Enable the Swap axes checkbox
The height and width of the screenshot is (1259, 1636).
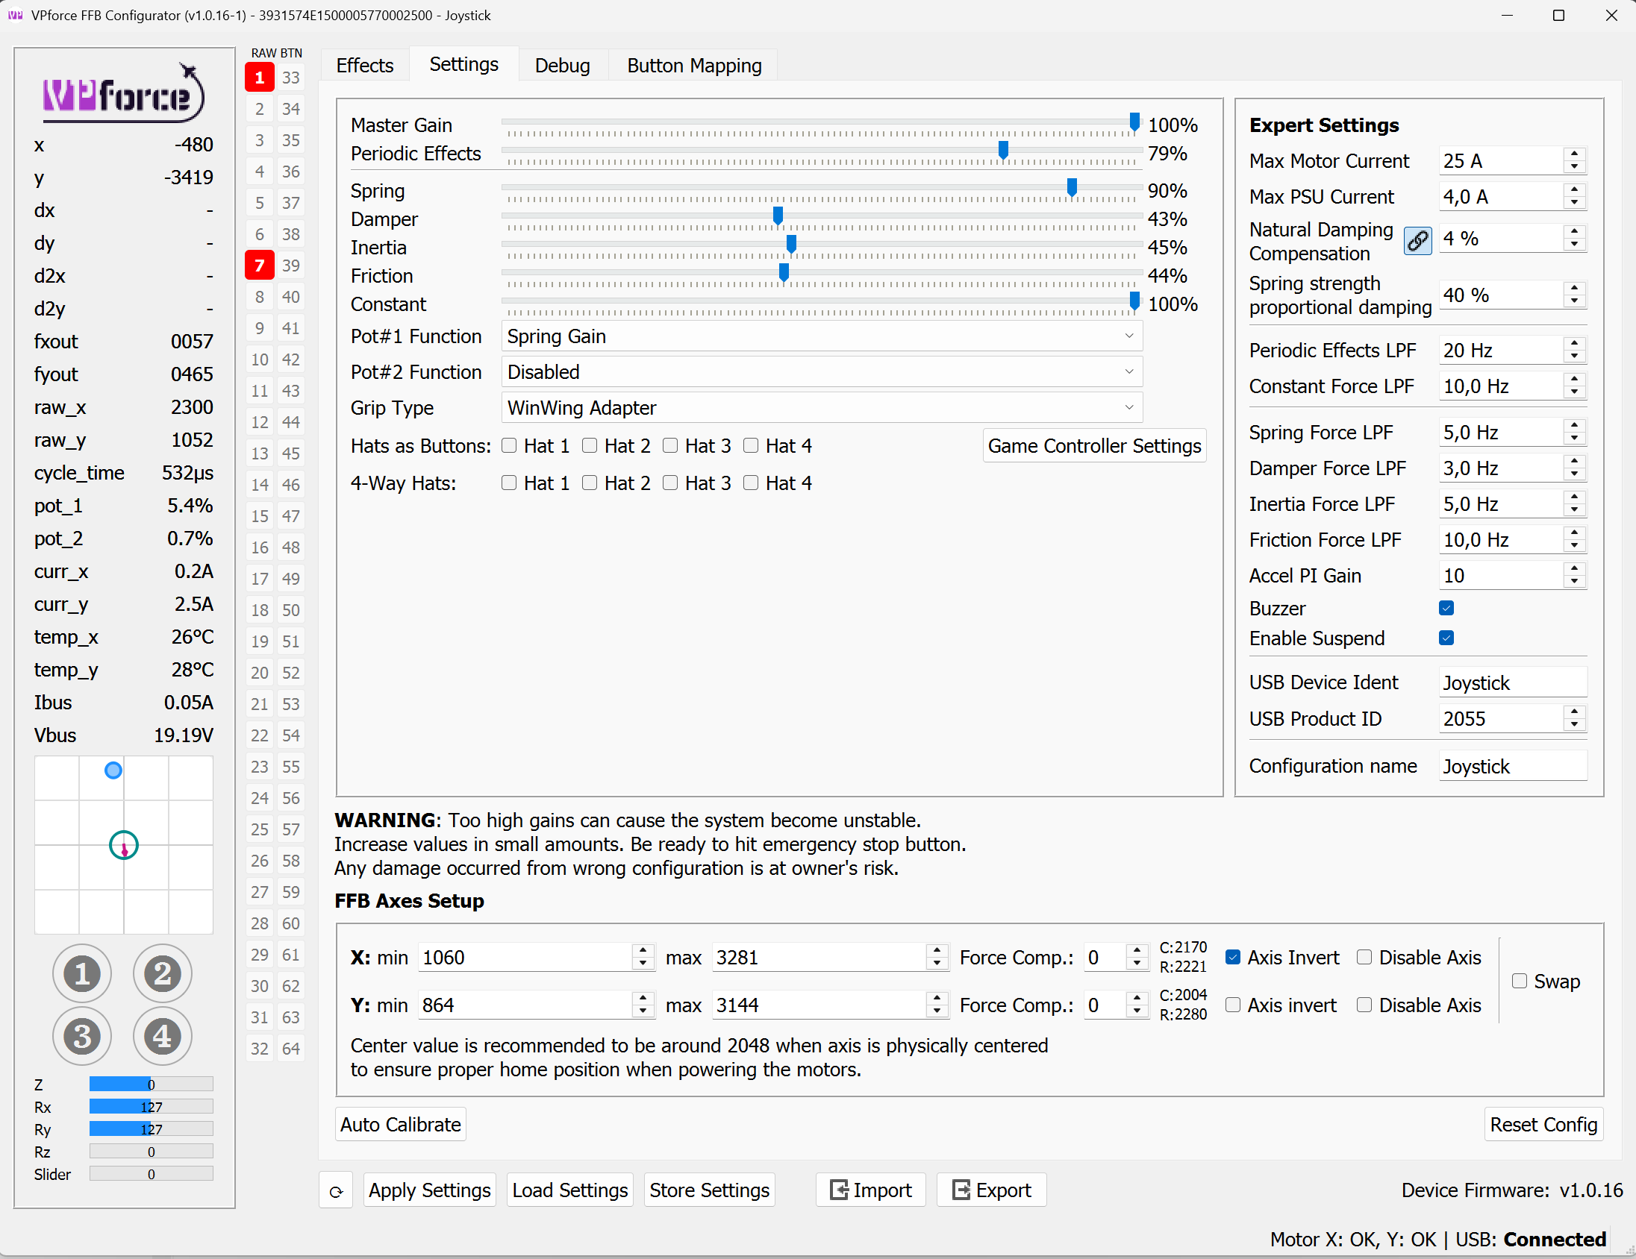tap(1519, 981)
